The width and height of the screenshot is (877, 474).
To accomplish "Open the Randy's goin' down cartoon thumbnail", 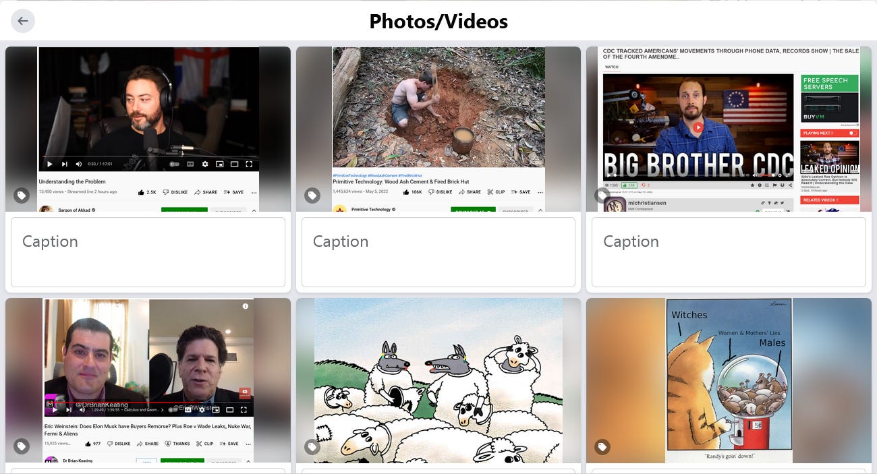I will tap(729, 381).
